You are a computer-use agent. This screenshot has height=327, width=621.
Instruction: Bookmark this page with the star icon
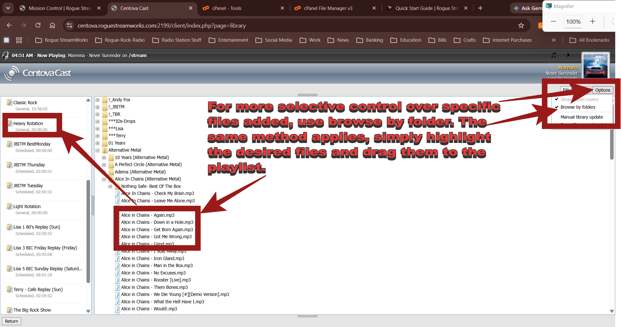click(521, 25)
